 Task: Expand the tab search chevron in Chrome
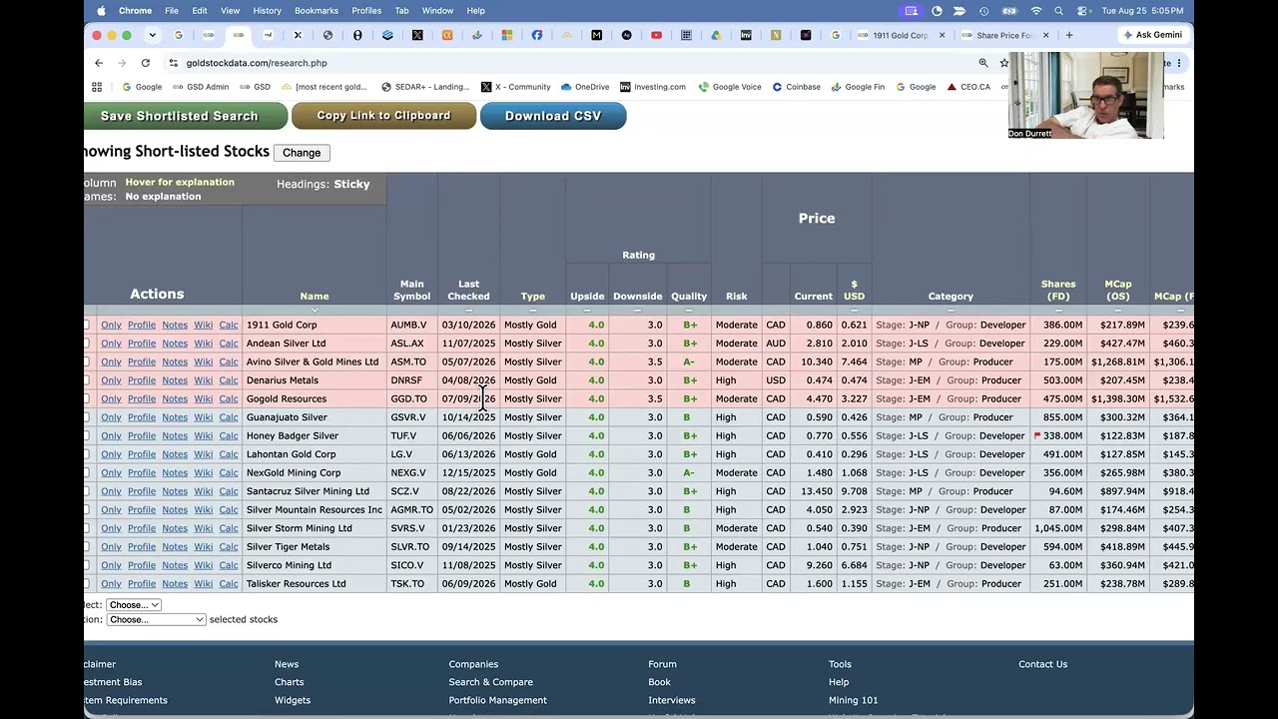point(152,35)
